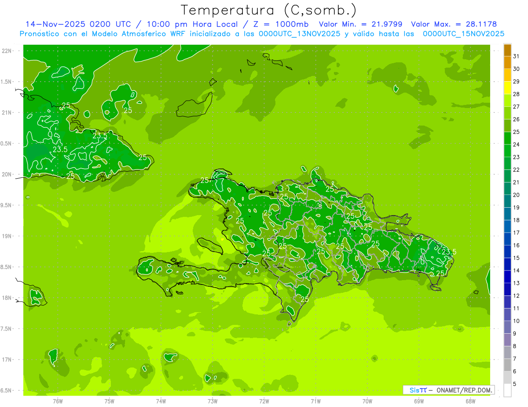Select the 68W longitude axis label

[x=470, y=401]
